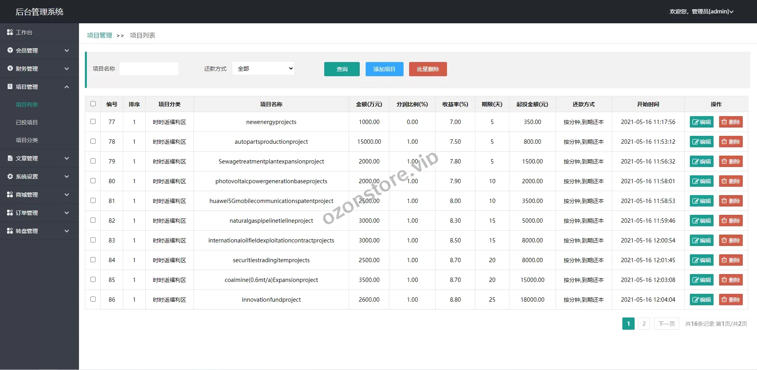This screenshot has width=757, height=370.
Task: Open the 还款方式 dropdown
Action: coord(263,68)
